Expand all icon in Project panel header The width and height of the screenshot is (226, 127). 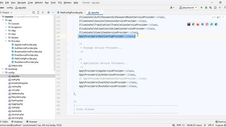38,13
